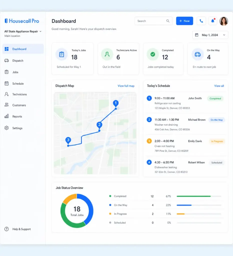Viewport: 233px width, 256px height.
Task: Click schedule badge 1 for John Smith
Action: point(149,98)
